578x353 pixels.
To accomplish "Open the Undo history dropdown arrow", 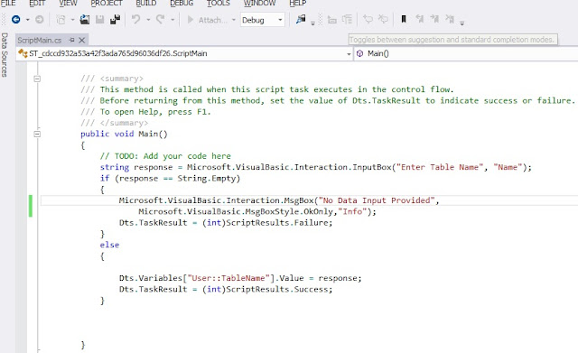I will [x=148, y=20].
